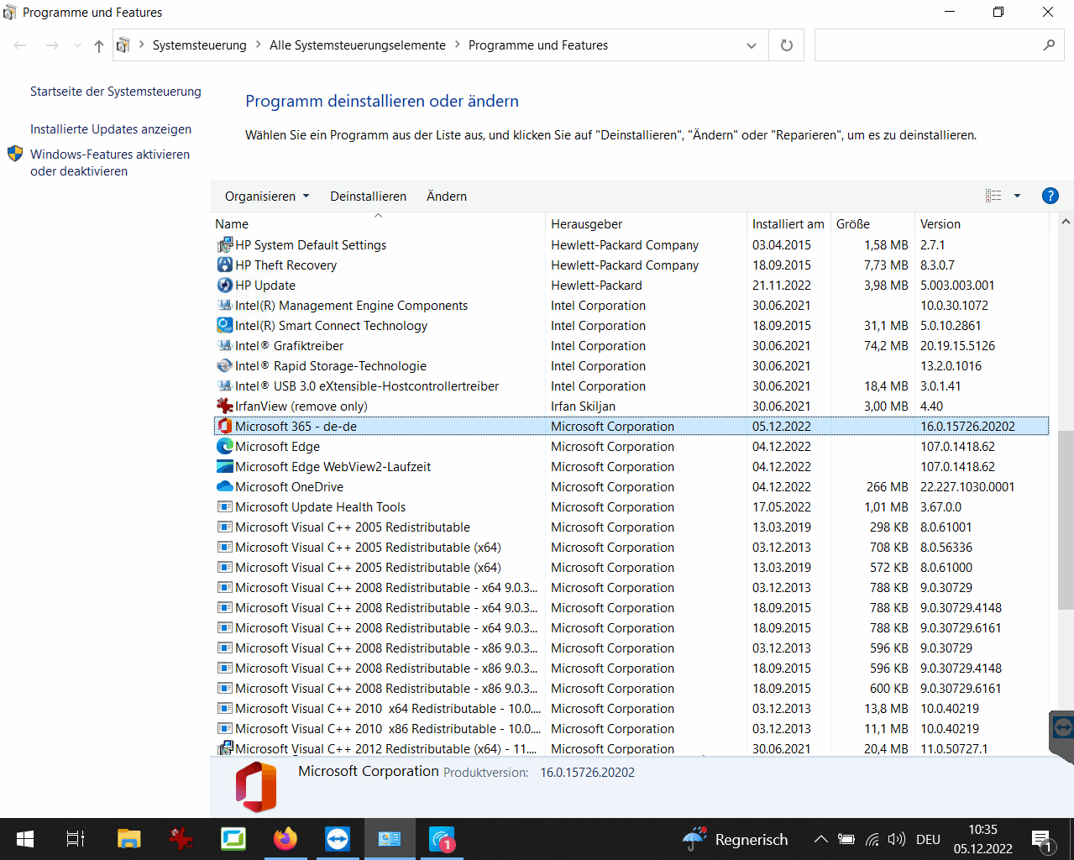Image resolution: width=1074 pixels, height=860 pixels.
Task: Navigate back with the back arrow
Action: coord(20,45)
